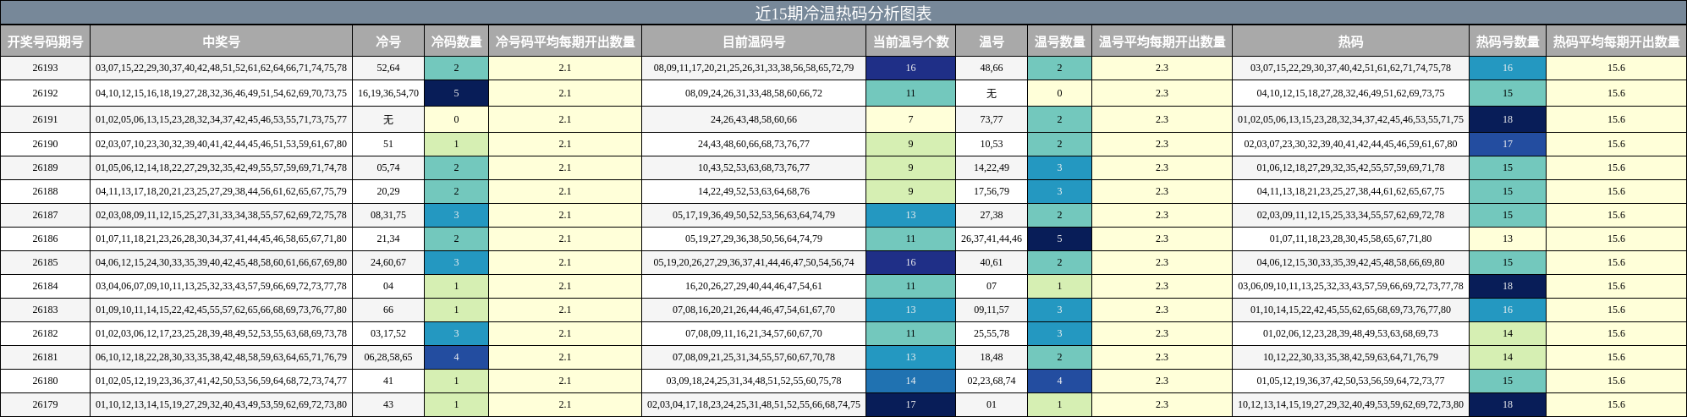Select the 开奖号码期号 column header
The image size is (1687, 417).
tap(45, 41)
